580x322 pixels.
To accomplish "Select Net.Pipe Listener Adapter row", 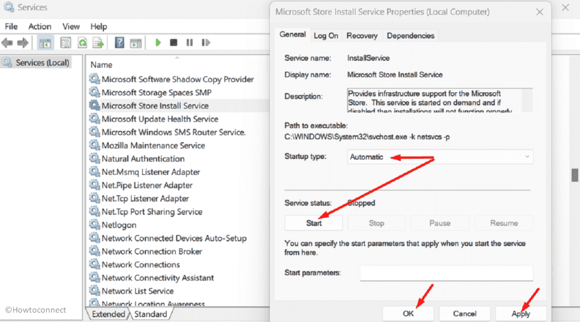I will pos(147,185).
